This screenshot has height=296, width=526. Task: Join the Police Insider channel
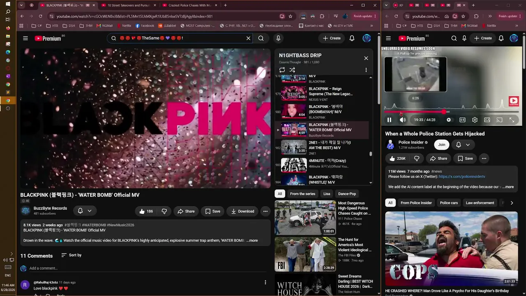click(x=442, y=144)
